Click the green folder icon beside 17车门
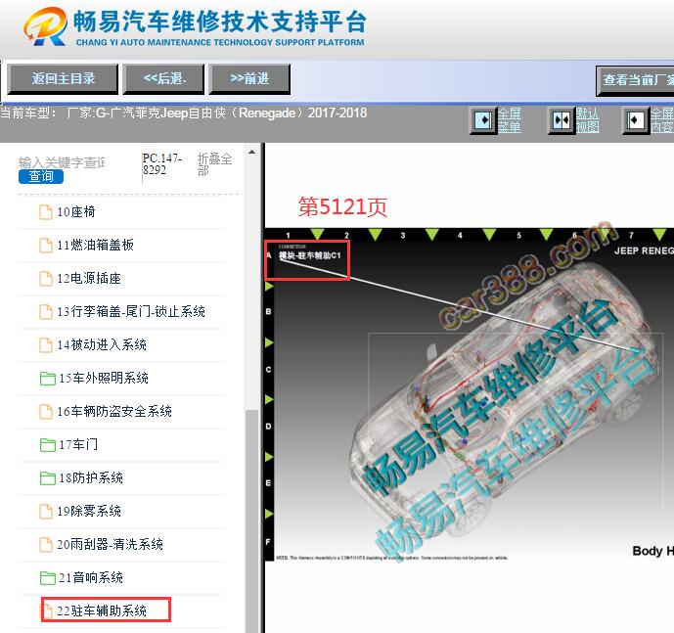 (47, 445)
